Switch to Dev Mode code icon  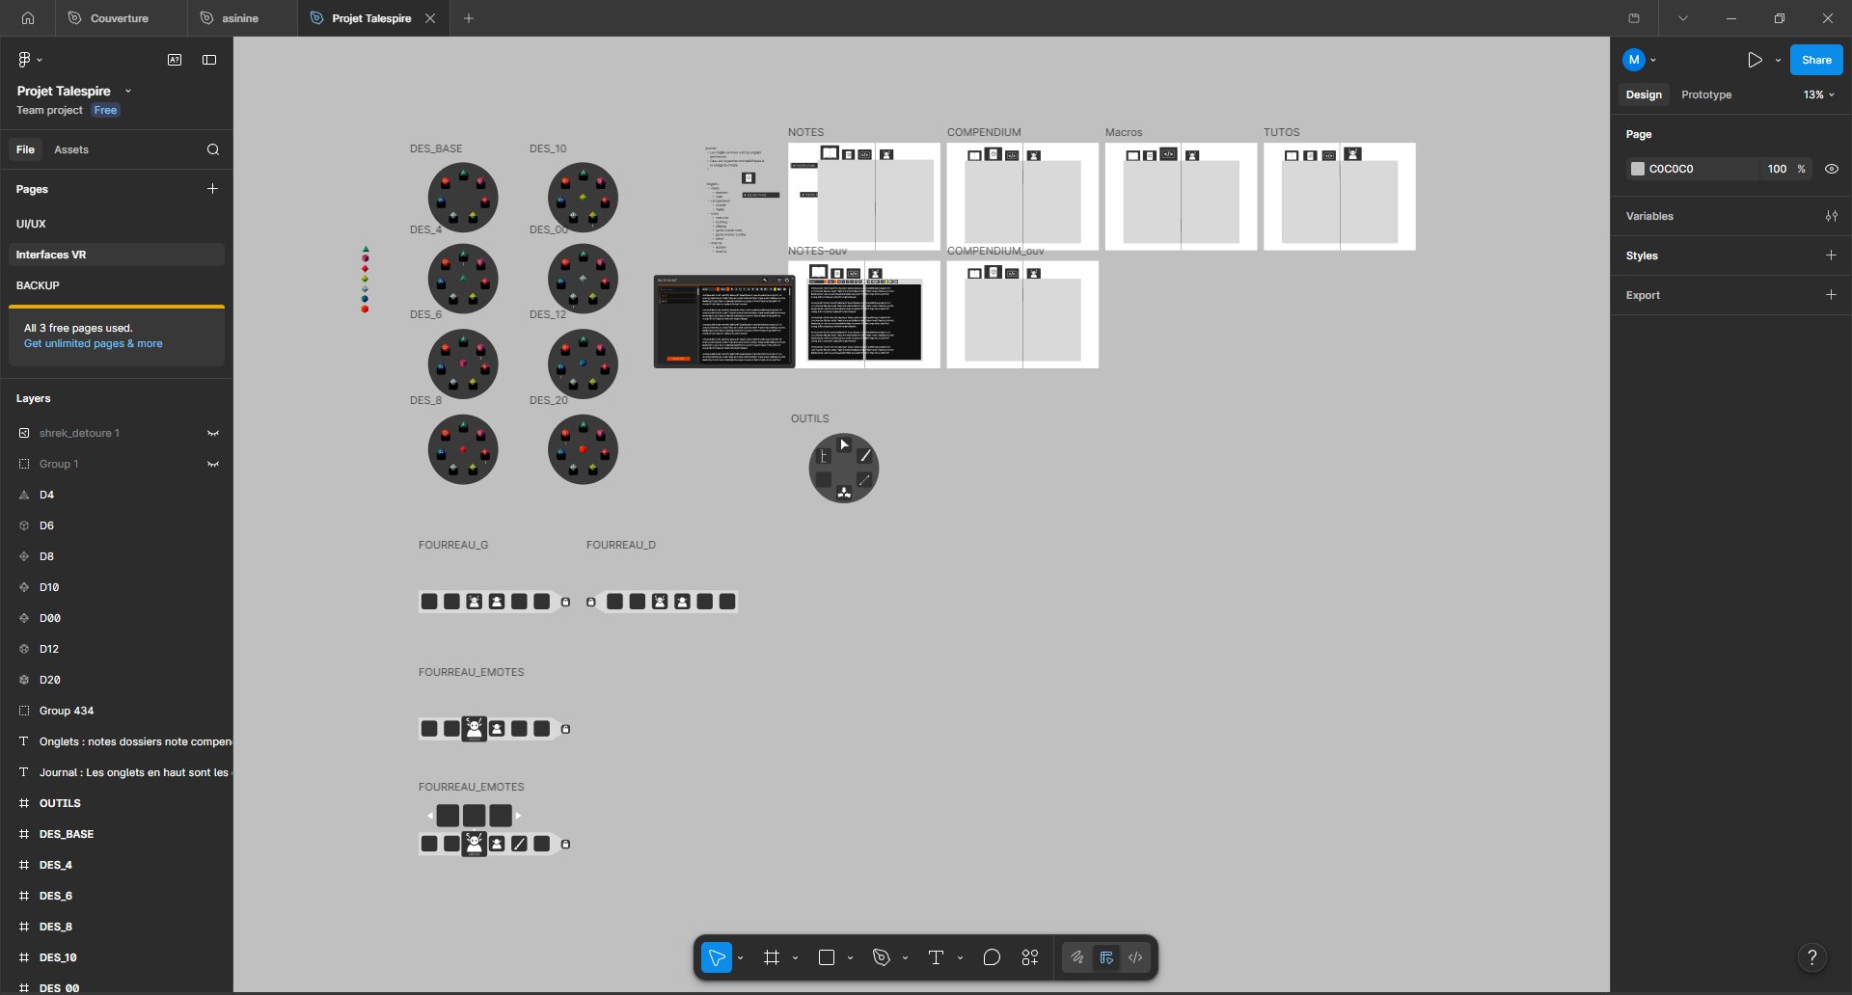click(x=1135, y=957)
